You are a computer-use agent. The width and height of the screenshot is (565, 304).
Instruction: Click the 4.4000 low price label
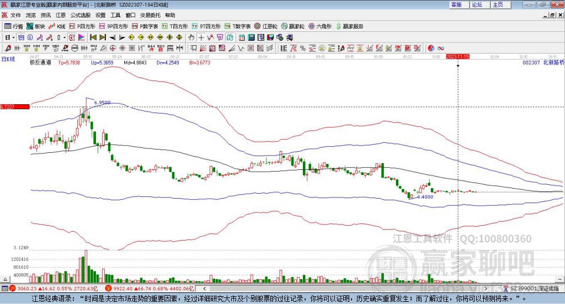pyautogui.click(x=425, y=197)
